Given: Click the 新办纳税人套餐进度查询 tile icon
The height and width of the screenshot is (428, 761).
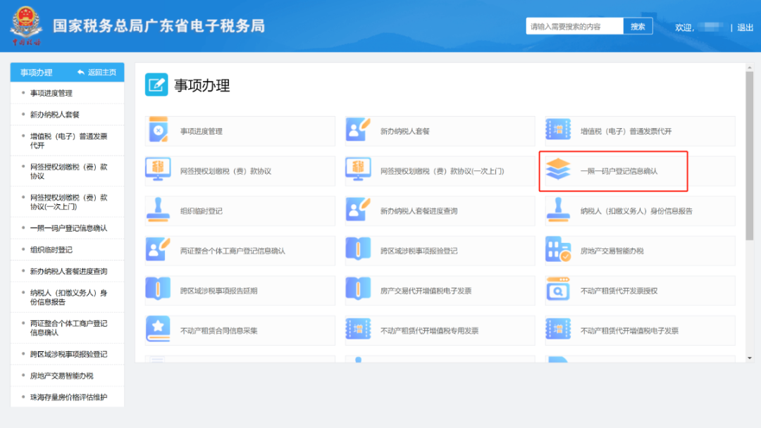Looking at the screenshot, I should click(x=358, y=210).
